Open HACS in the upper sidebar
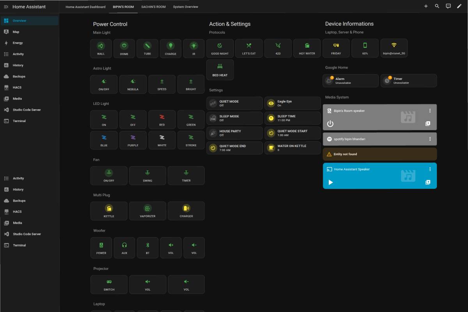Screen dimensions: 468x312 17,87
